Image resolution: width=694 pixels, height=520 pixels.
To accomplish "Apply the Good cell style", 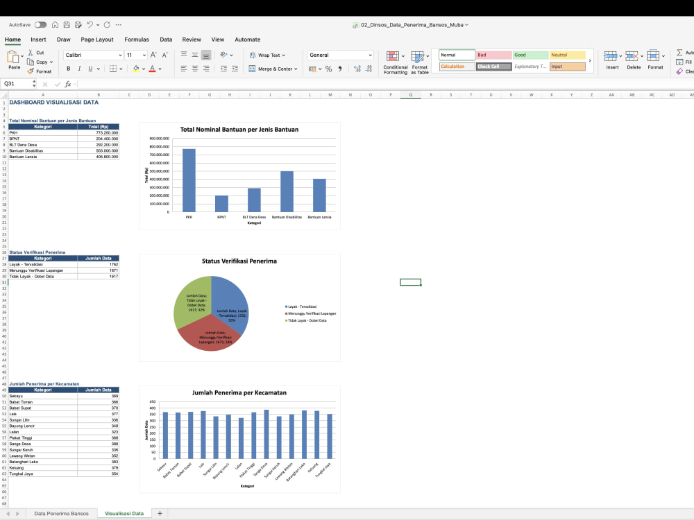I will coord(531,55).
